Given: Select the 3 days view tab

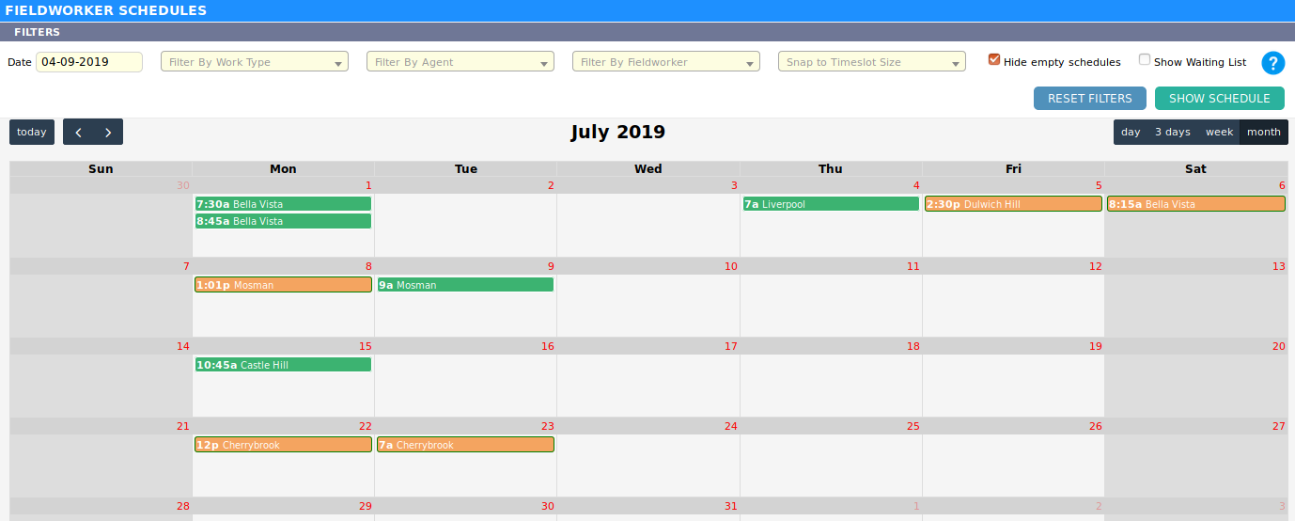Looking at the screenshot, I should pyautogui.click(x=1172, y=133).
